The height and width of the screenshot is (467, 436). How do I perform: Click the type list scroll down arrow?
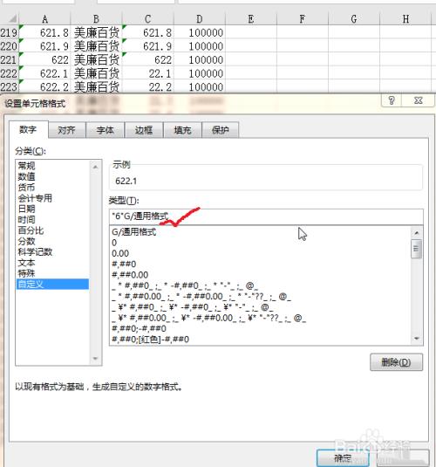[417, 339]
